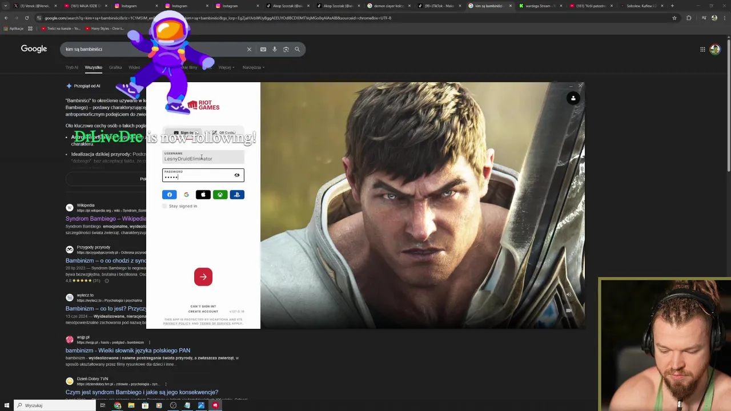
Task: Log in with Apple in Riot client
Action: (203, 195)
